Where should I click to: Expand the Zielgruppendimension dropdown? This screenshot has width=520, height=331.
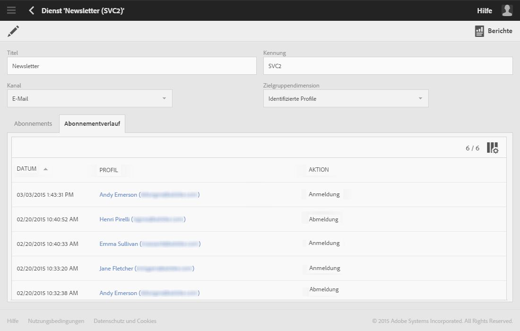(x=420, y=98)
